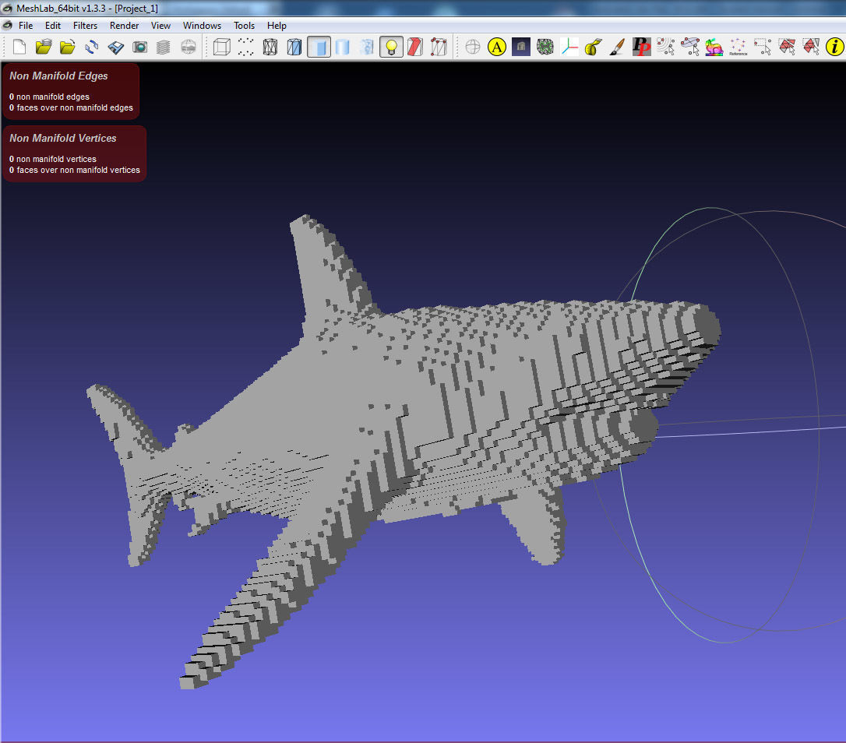846x743 pixels.
Task: Open the Render menu
Action: 124,26
